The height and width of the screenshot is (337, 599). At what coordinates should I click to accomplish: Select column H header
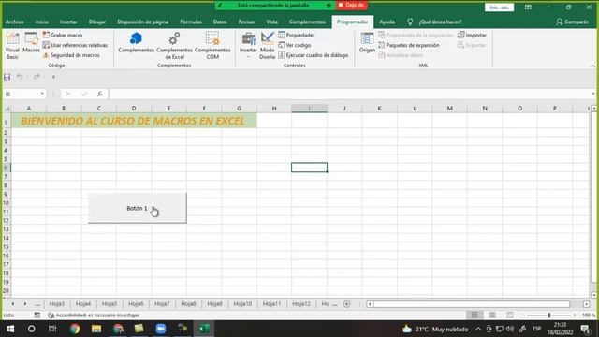point(274,109)
